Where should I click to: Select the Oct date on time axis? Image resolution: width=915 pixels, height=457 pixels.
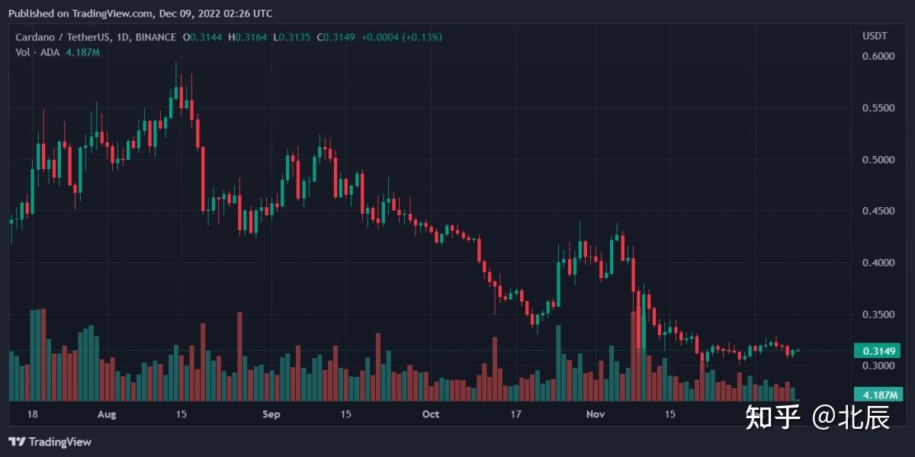pos(431,414)
